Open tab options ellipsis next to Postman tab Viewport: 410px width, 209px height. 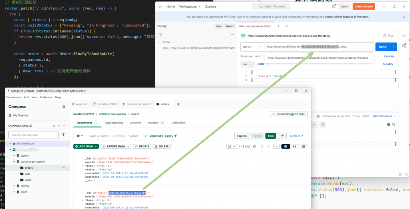pyautogui.click(x=286, y=26)
